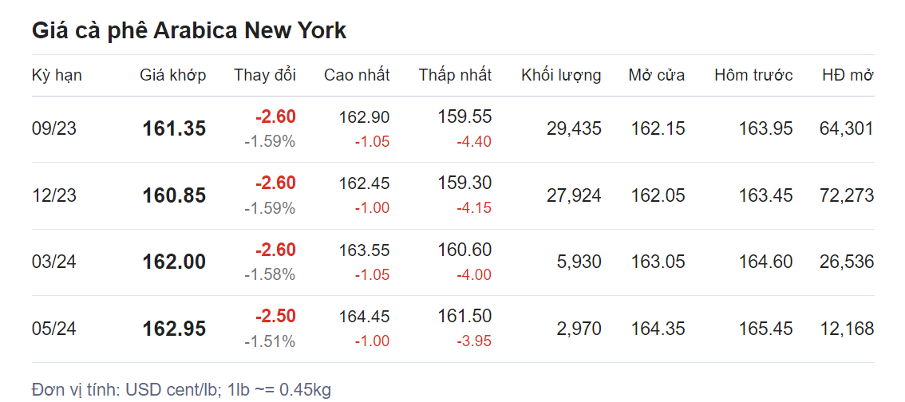Viewport: 905px width, 402px height.
Task: Select the 09/23 contract term
Action: (x=54, y=128)
